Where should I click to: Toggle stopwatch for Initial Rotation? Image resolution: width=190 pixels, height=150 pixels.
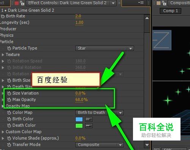click(x=9, y=68)
